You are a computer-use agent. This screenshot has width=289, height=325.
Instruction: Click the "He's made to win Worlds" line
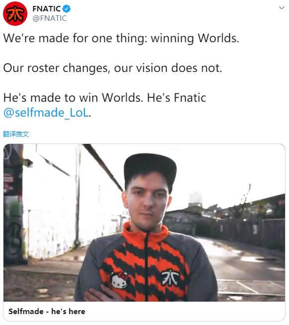(x=105, y=98)
